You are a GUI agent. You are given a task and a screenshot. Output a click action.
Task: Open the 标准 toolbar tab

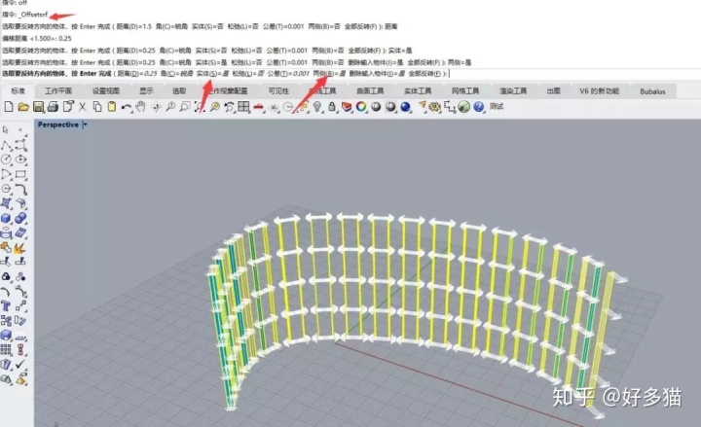point(18,90)
